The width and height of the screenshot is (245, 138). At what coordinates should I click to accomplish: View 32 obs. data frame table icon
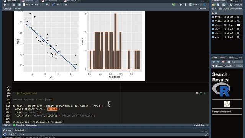click(x=238, y=25)
